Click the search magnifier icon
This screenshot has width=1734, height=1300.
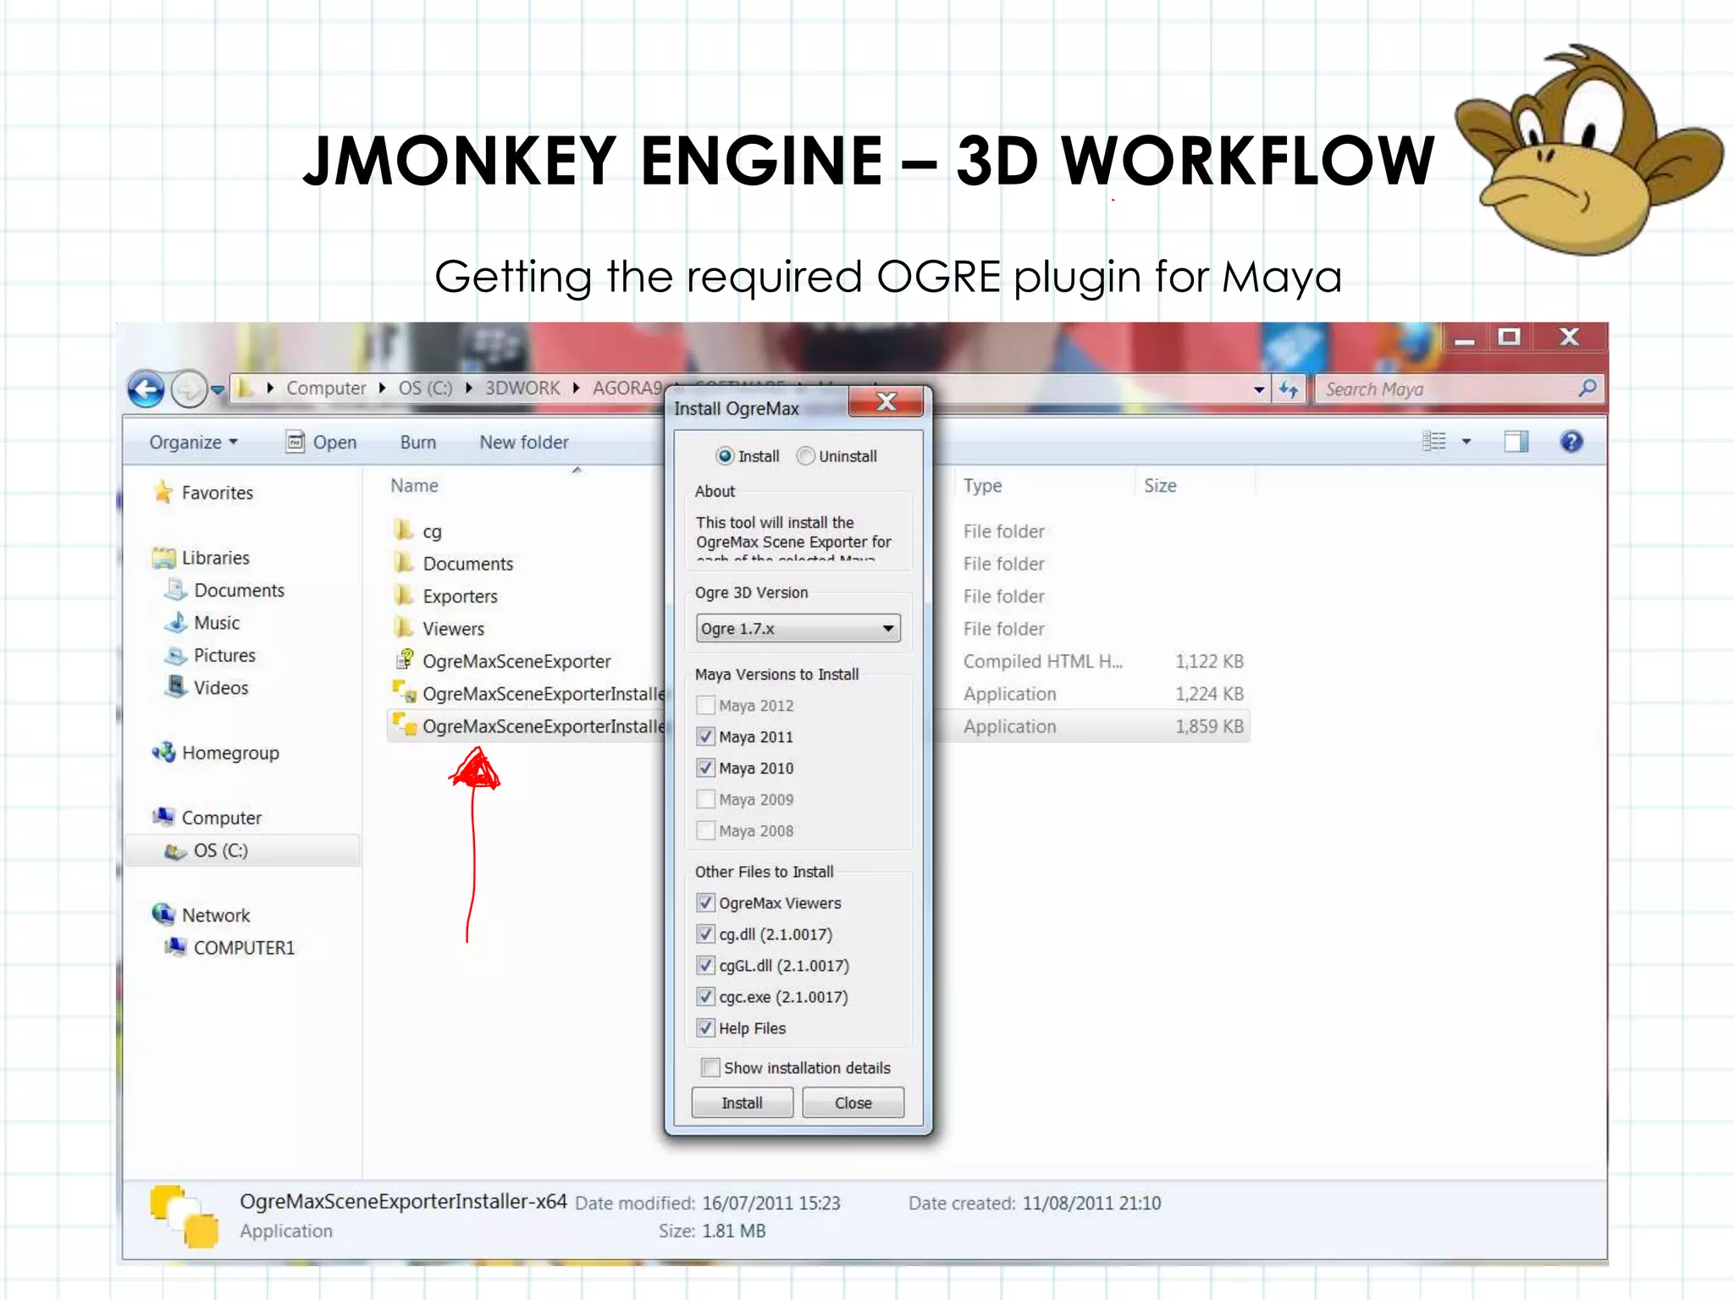point(1587,388)
